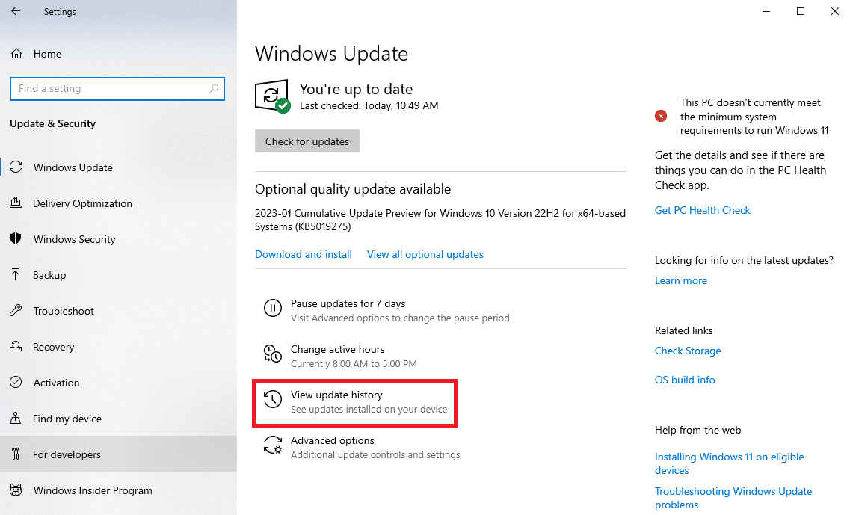This screenshot has width=850, height=515.
Task: Click the Windows Update sync arrows icon in sidebar
Action: tap(16, 167)
